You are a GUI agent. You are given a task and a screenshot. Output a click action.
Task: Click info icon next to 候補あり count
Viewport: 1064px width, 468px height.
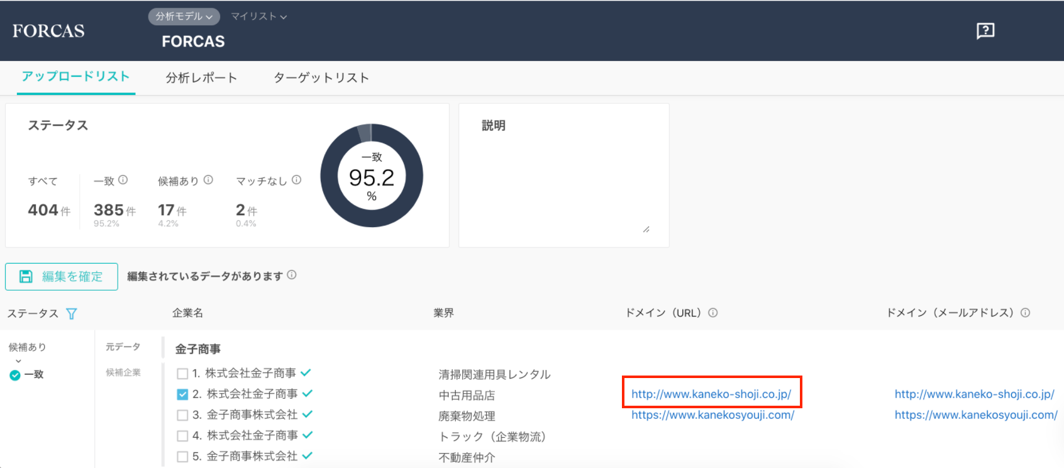(208, 180)
